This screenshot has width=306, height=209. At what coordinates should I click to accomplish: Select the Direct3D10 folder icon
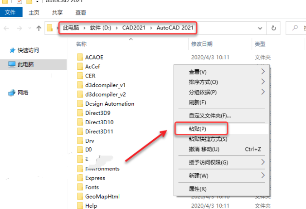(x=80, y=122)
